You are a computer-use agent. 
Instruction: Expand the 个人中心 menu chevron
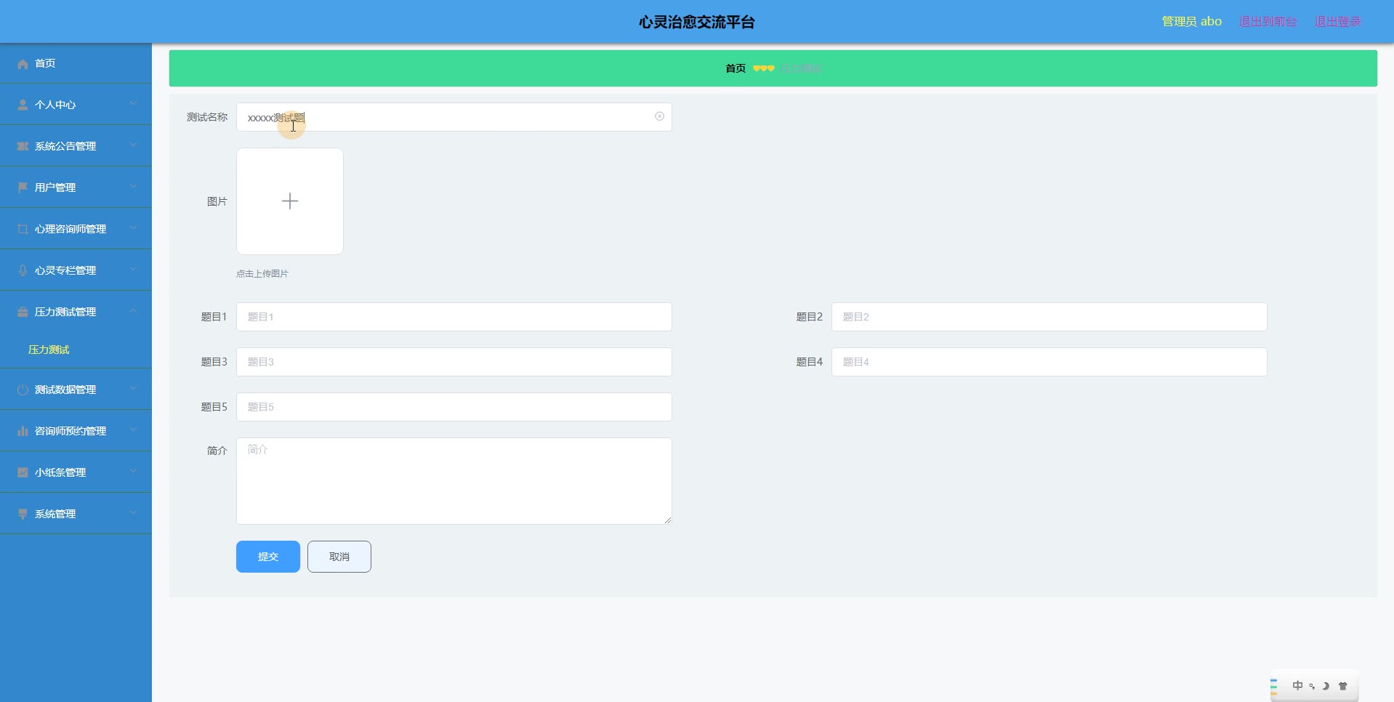pyautogui.click(x=133, y=104)
